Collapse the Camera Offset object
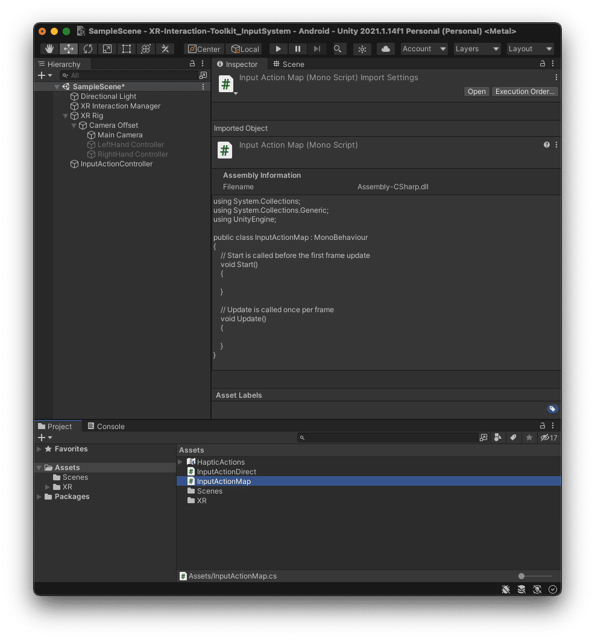The width and height of the screenshot is (595, 640). (74, 125)
